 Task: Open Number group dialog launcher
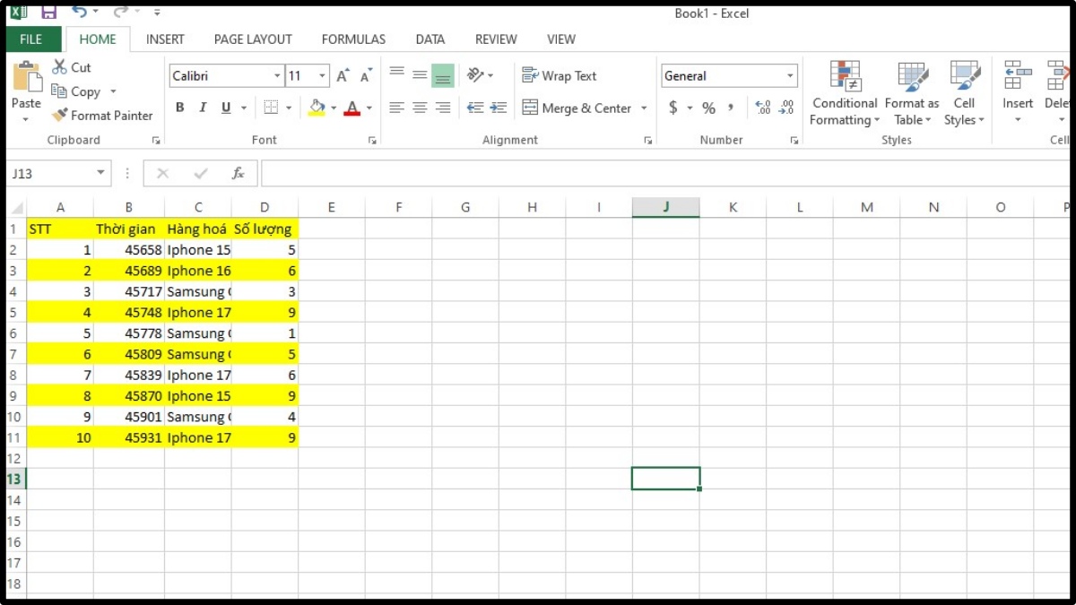tap(794, 141)
